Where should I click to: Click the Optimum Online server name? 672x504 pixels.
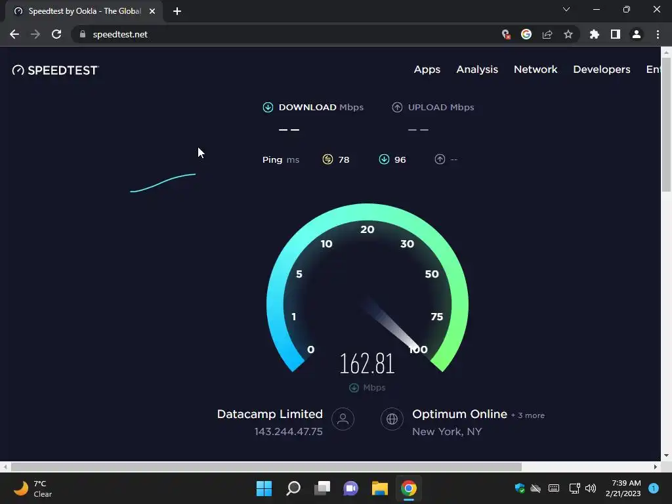459,414
